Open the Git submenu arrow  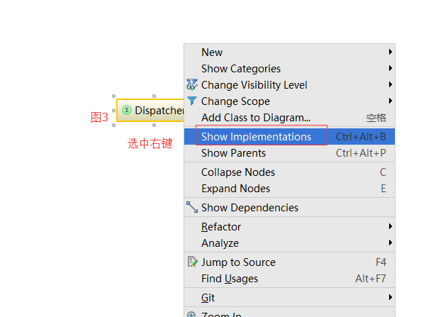coord(391,297)
